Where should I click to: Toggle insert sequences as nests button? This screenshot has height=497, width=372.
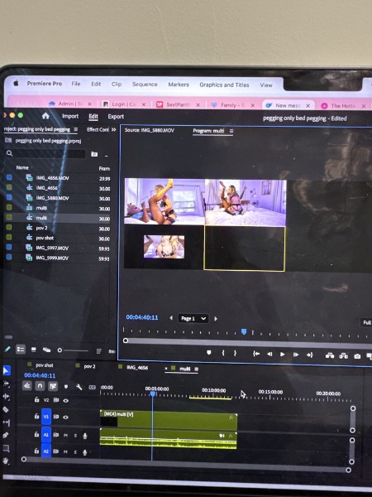pos(27,386)
